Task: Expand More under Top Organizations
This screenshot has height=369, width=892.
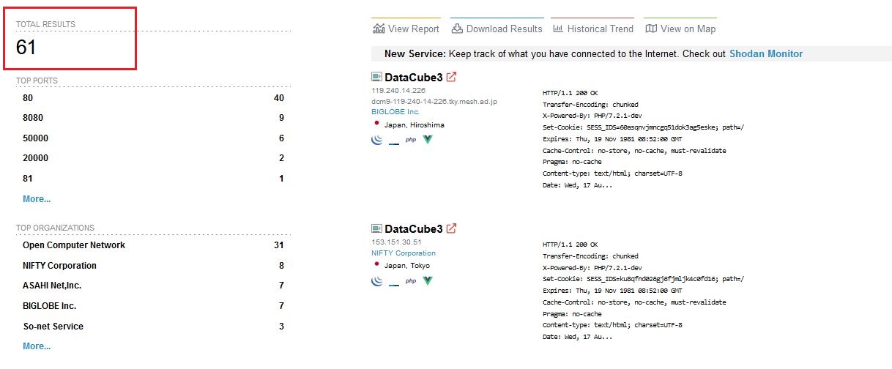Action: 37,346
